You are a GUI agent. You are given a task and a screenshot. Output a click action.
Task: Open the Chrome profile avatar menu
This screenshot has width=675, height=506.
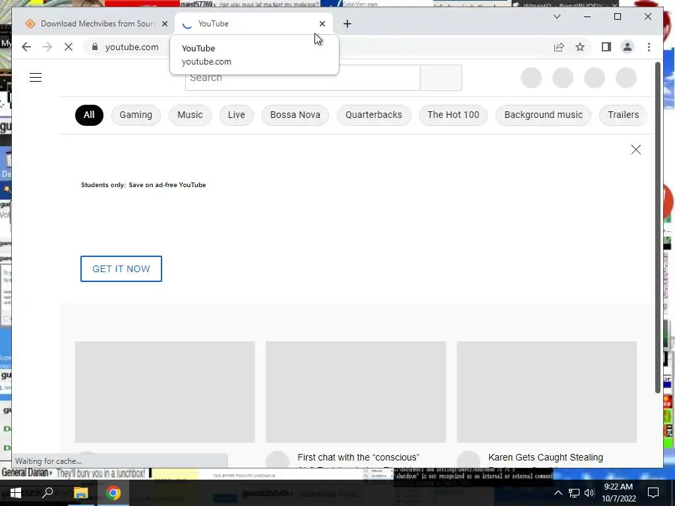coord(628,47)
